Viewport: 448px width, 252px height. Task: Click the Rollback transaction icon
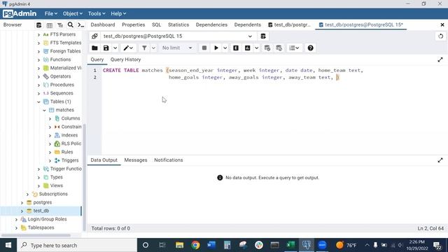pyautogui.click(x=279, y=48)
